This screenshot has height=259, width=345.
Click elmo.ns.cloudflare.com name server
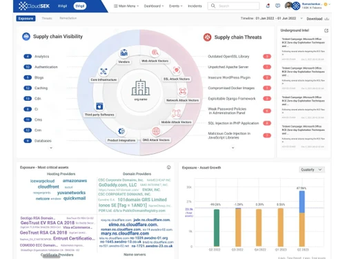[133, 224]
